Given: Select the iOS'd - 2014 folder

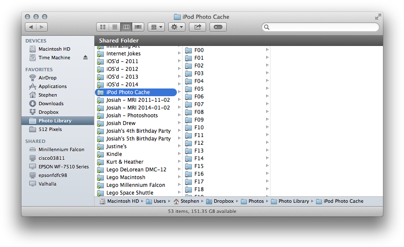Looking at the screenshot, I should point(136,85).
